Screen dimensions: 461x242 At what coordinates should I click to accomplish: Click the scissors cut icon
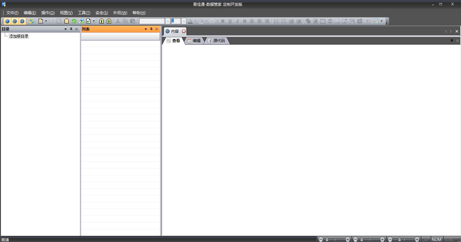coord(118,21)
